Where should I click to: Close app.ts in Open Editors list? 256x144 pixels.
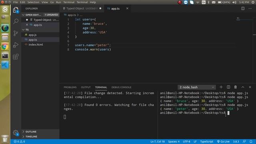click(27, 25)
